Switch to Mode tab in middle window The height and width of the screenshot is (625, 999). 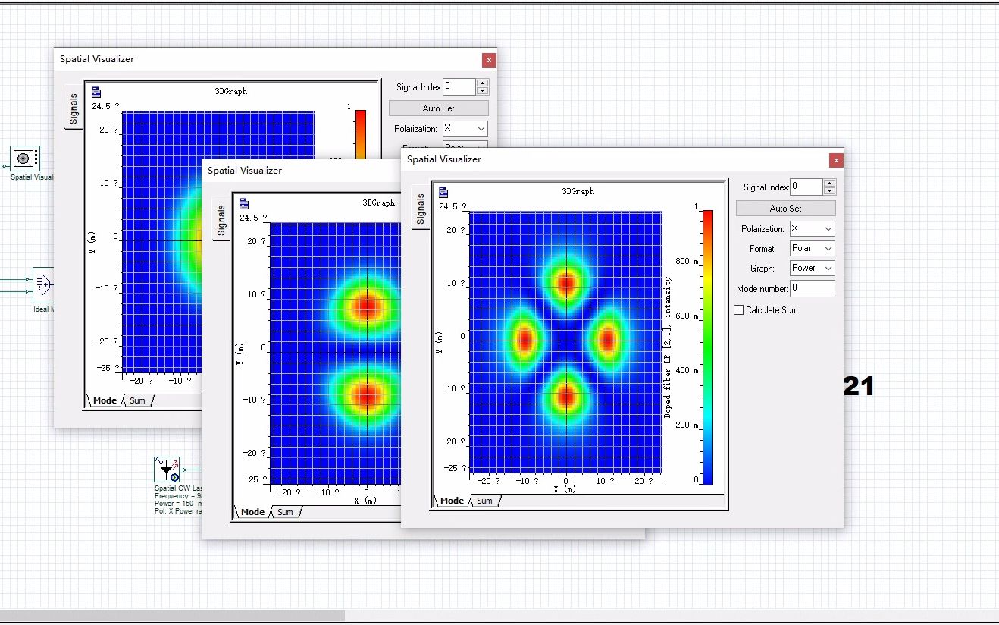coord(252,512)
